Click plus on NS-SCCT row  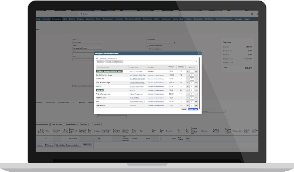pyautogui.click(x=196, y=102)
